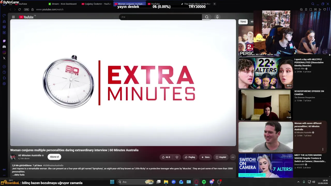
Task: Open more actions three-dot menu under video
Action: [233, 157]
